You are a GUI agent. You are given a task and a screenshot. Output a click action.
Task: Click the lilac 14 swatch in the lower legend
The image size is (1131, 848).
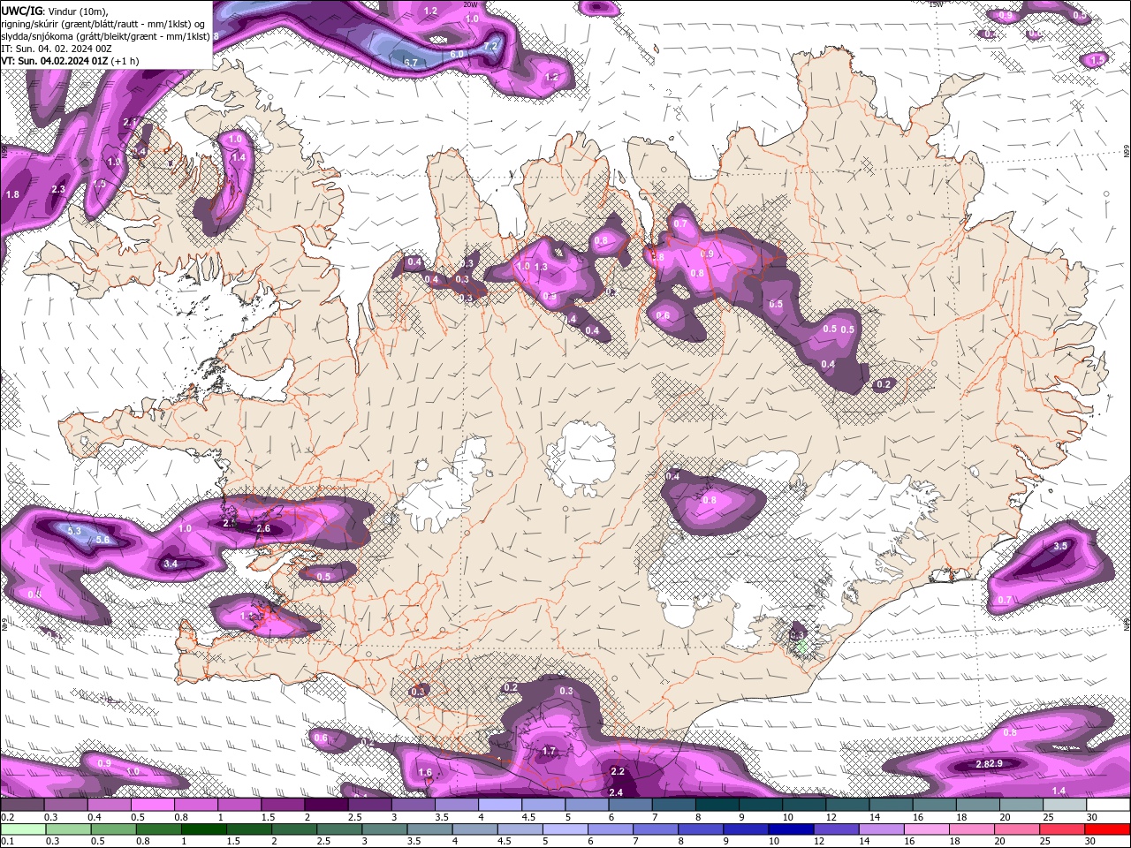coord(881,829)
